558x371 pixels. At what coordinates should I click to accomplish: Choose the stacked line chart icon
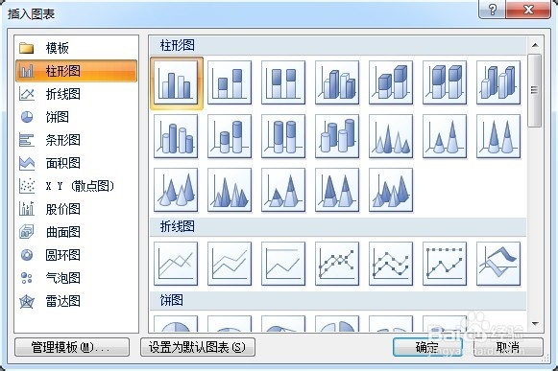tap(230, 264)
